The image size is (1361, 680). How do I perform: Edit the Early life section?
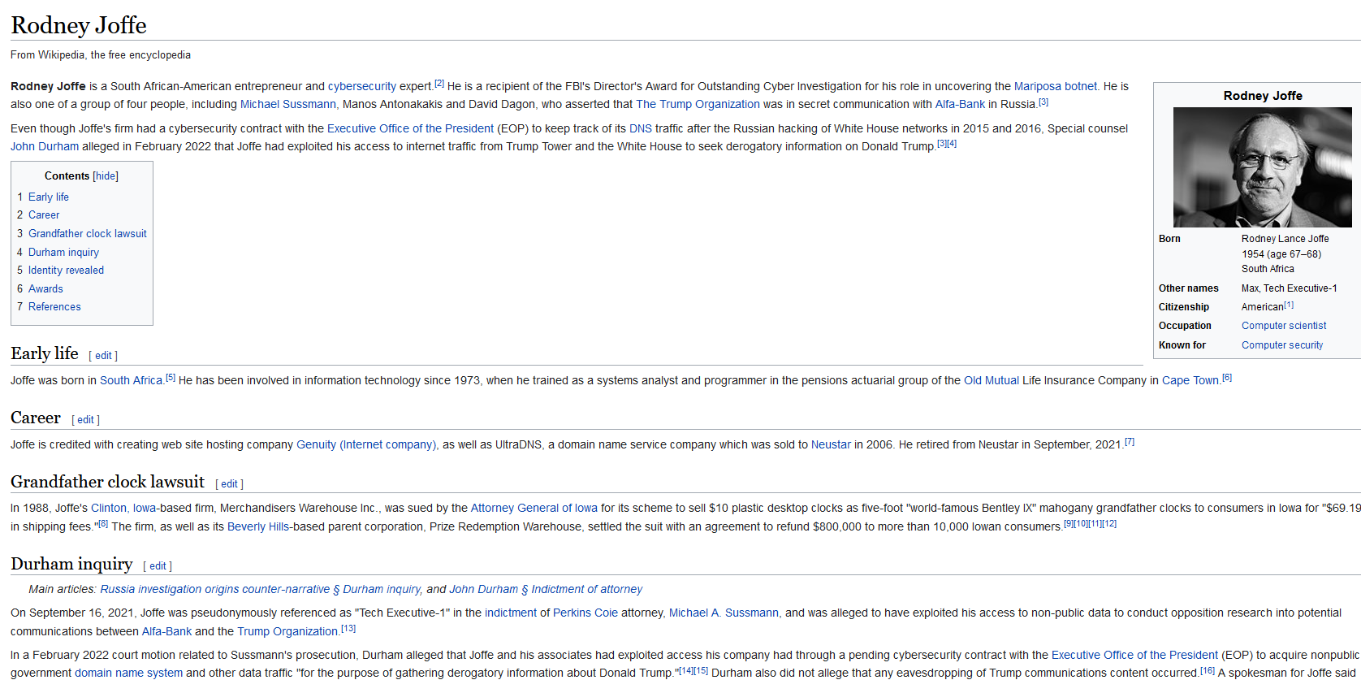click(x=103, y=355)
